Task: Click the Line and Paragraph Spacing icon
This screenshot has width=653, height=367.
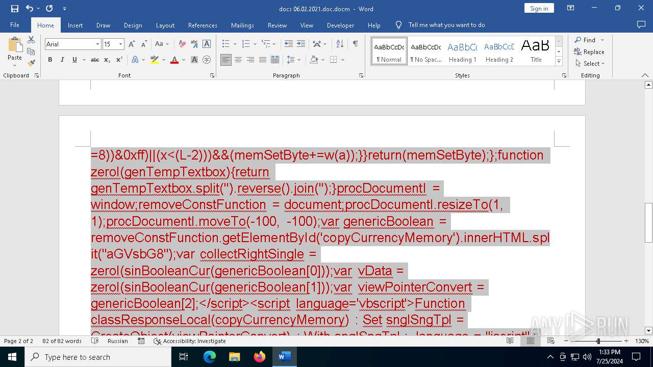Action: coord(291,60)
